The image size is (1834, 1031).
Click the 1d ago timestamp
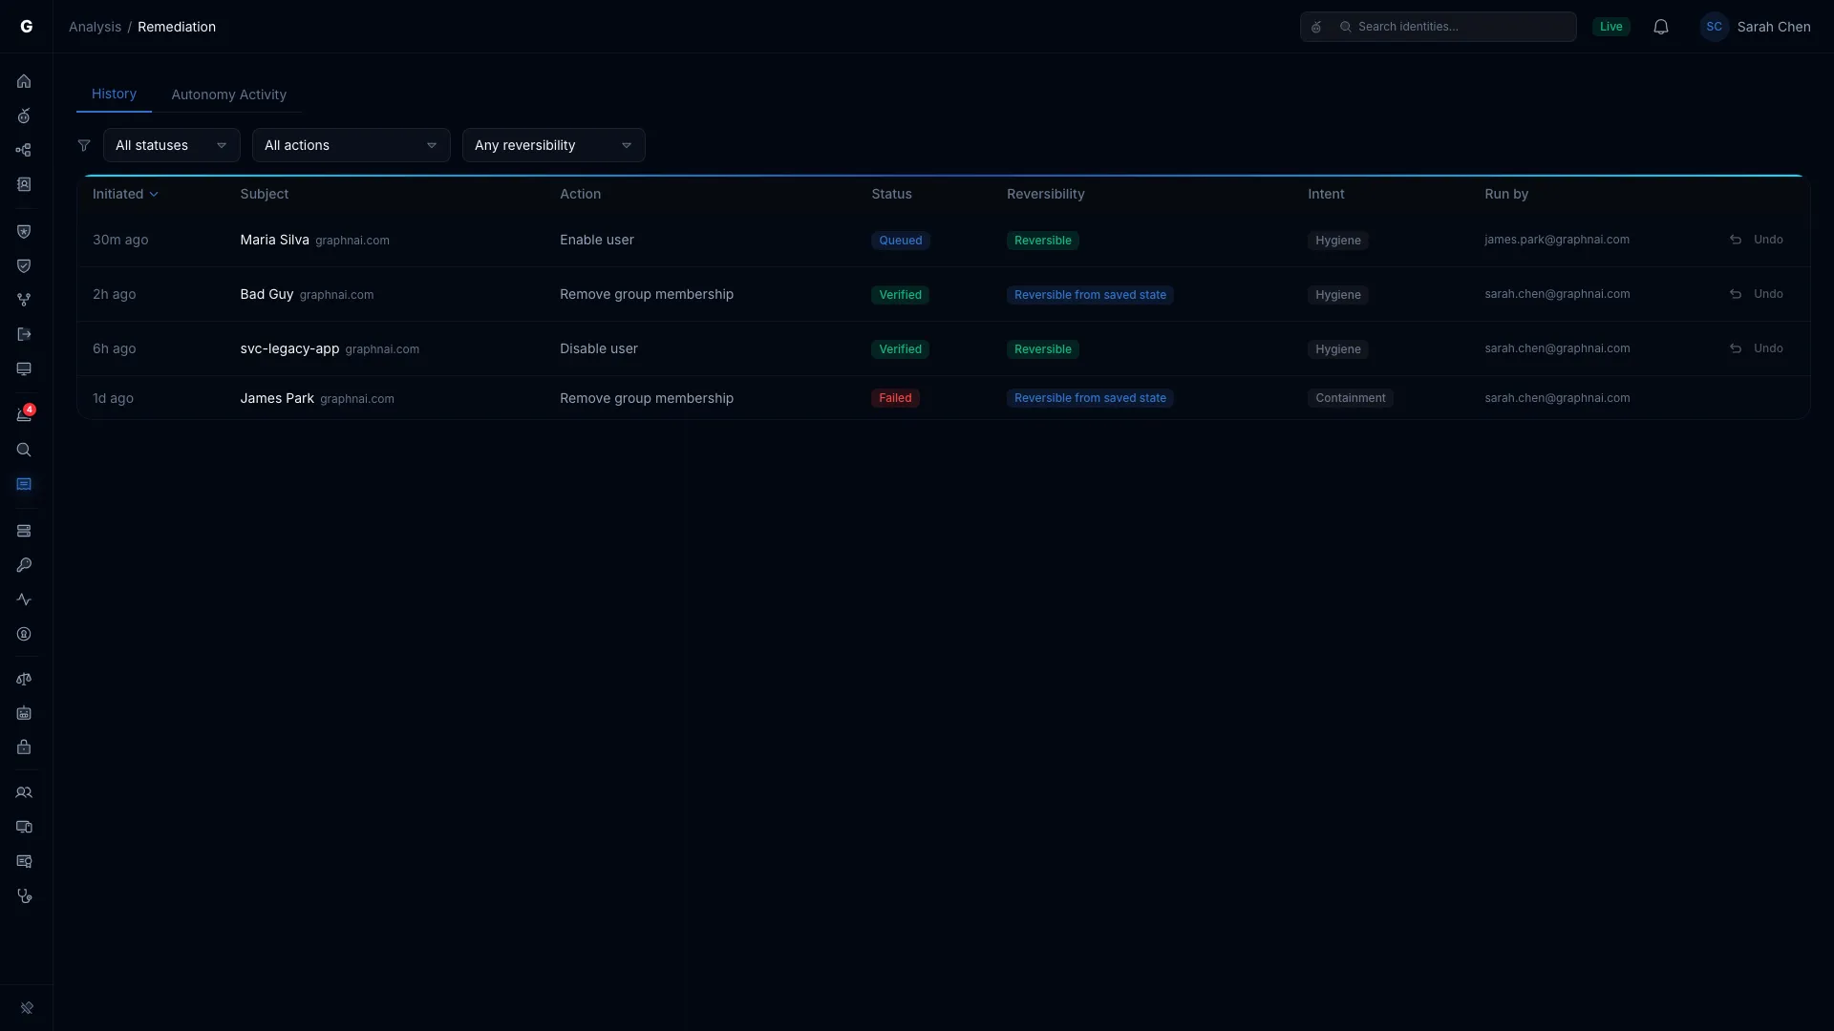[x=113, y=398]
